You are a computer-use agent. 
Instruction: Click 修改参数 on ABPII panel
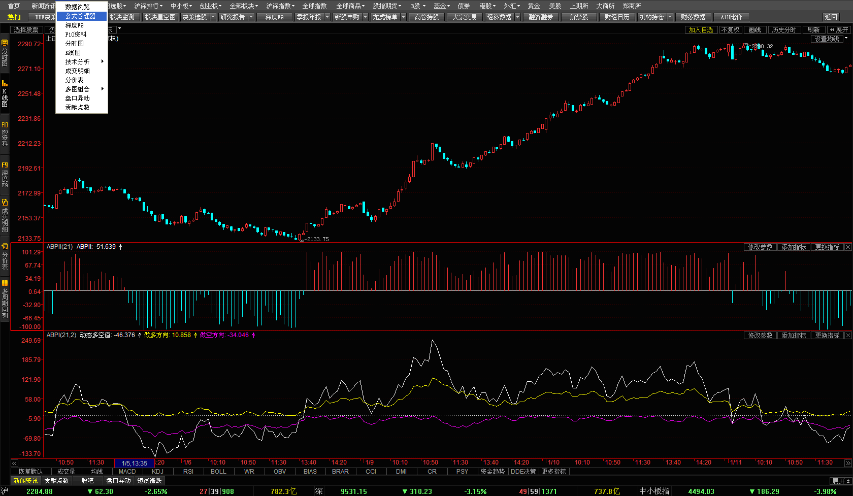(760, 247)
